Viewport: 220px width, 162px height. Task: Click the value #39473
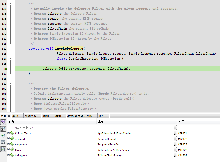[182, 144]
